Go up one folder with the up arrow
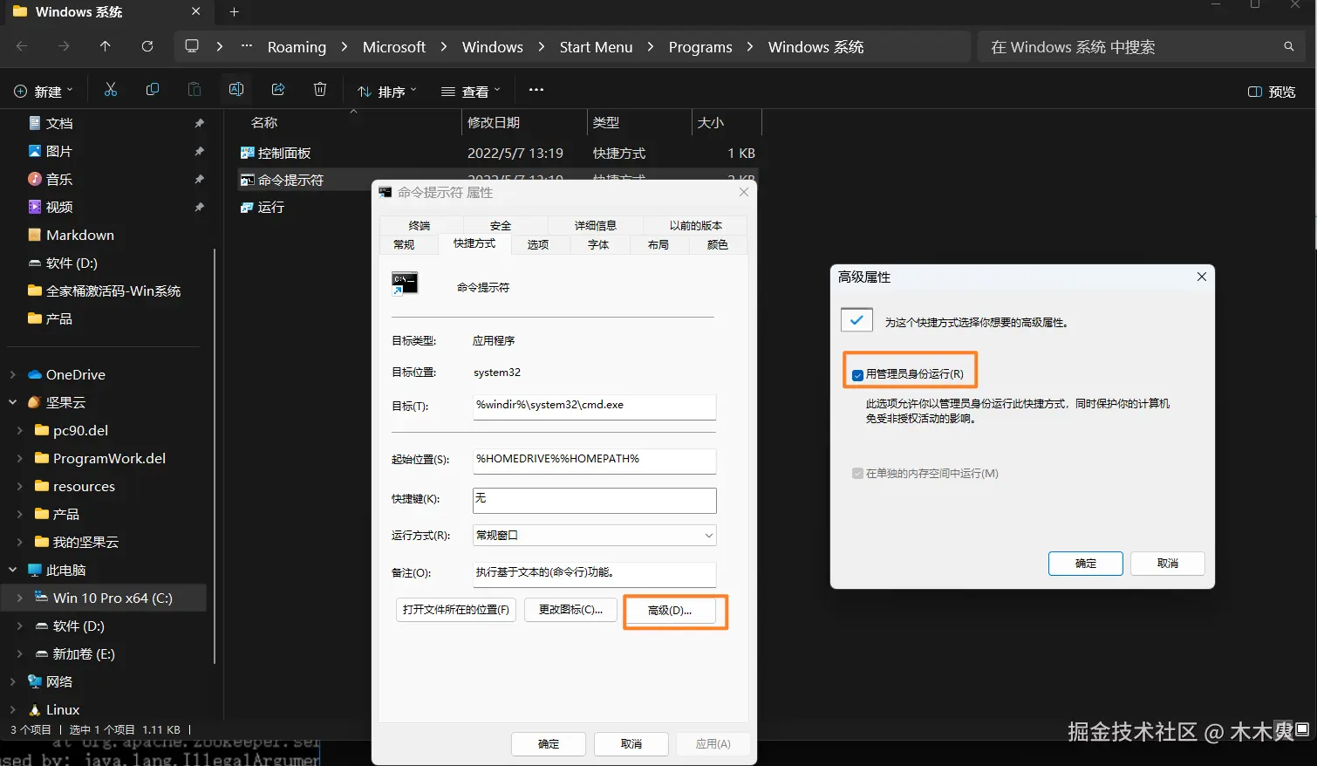Viewport: 1317px width, 766px height. pos(106,46)
